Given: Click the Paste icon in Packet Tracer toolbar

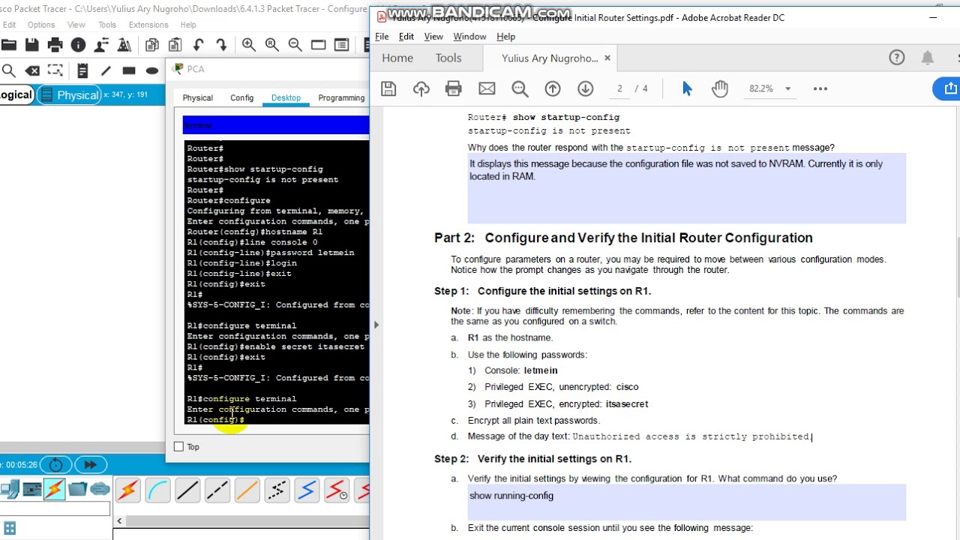Looking at the screenshot, I should click(x=175, y=45).
